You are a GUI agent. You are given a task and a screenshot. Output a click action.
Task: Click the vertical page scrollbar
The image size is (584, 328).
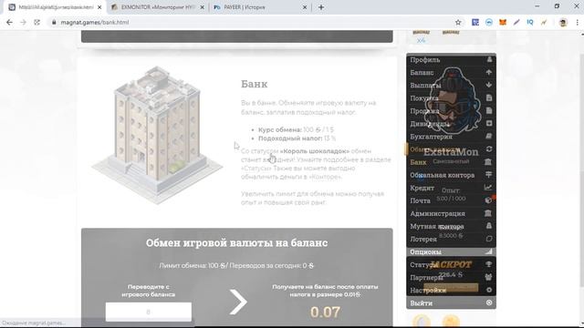click(581, 171)
